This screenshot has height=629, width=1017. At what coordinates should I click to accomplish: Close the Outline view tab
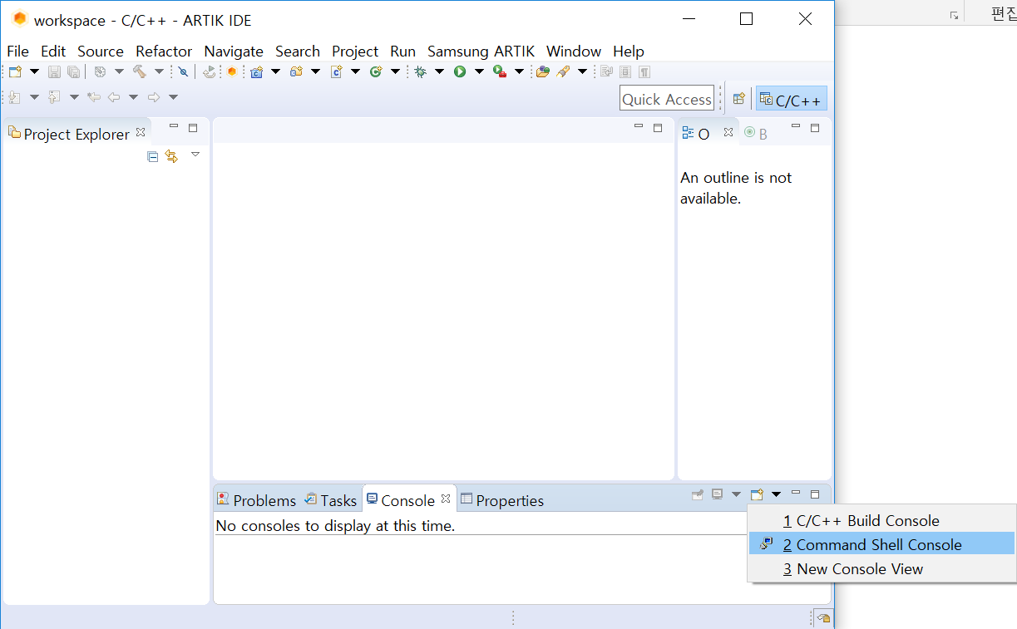click(728, 132)
